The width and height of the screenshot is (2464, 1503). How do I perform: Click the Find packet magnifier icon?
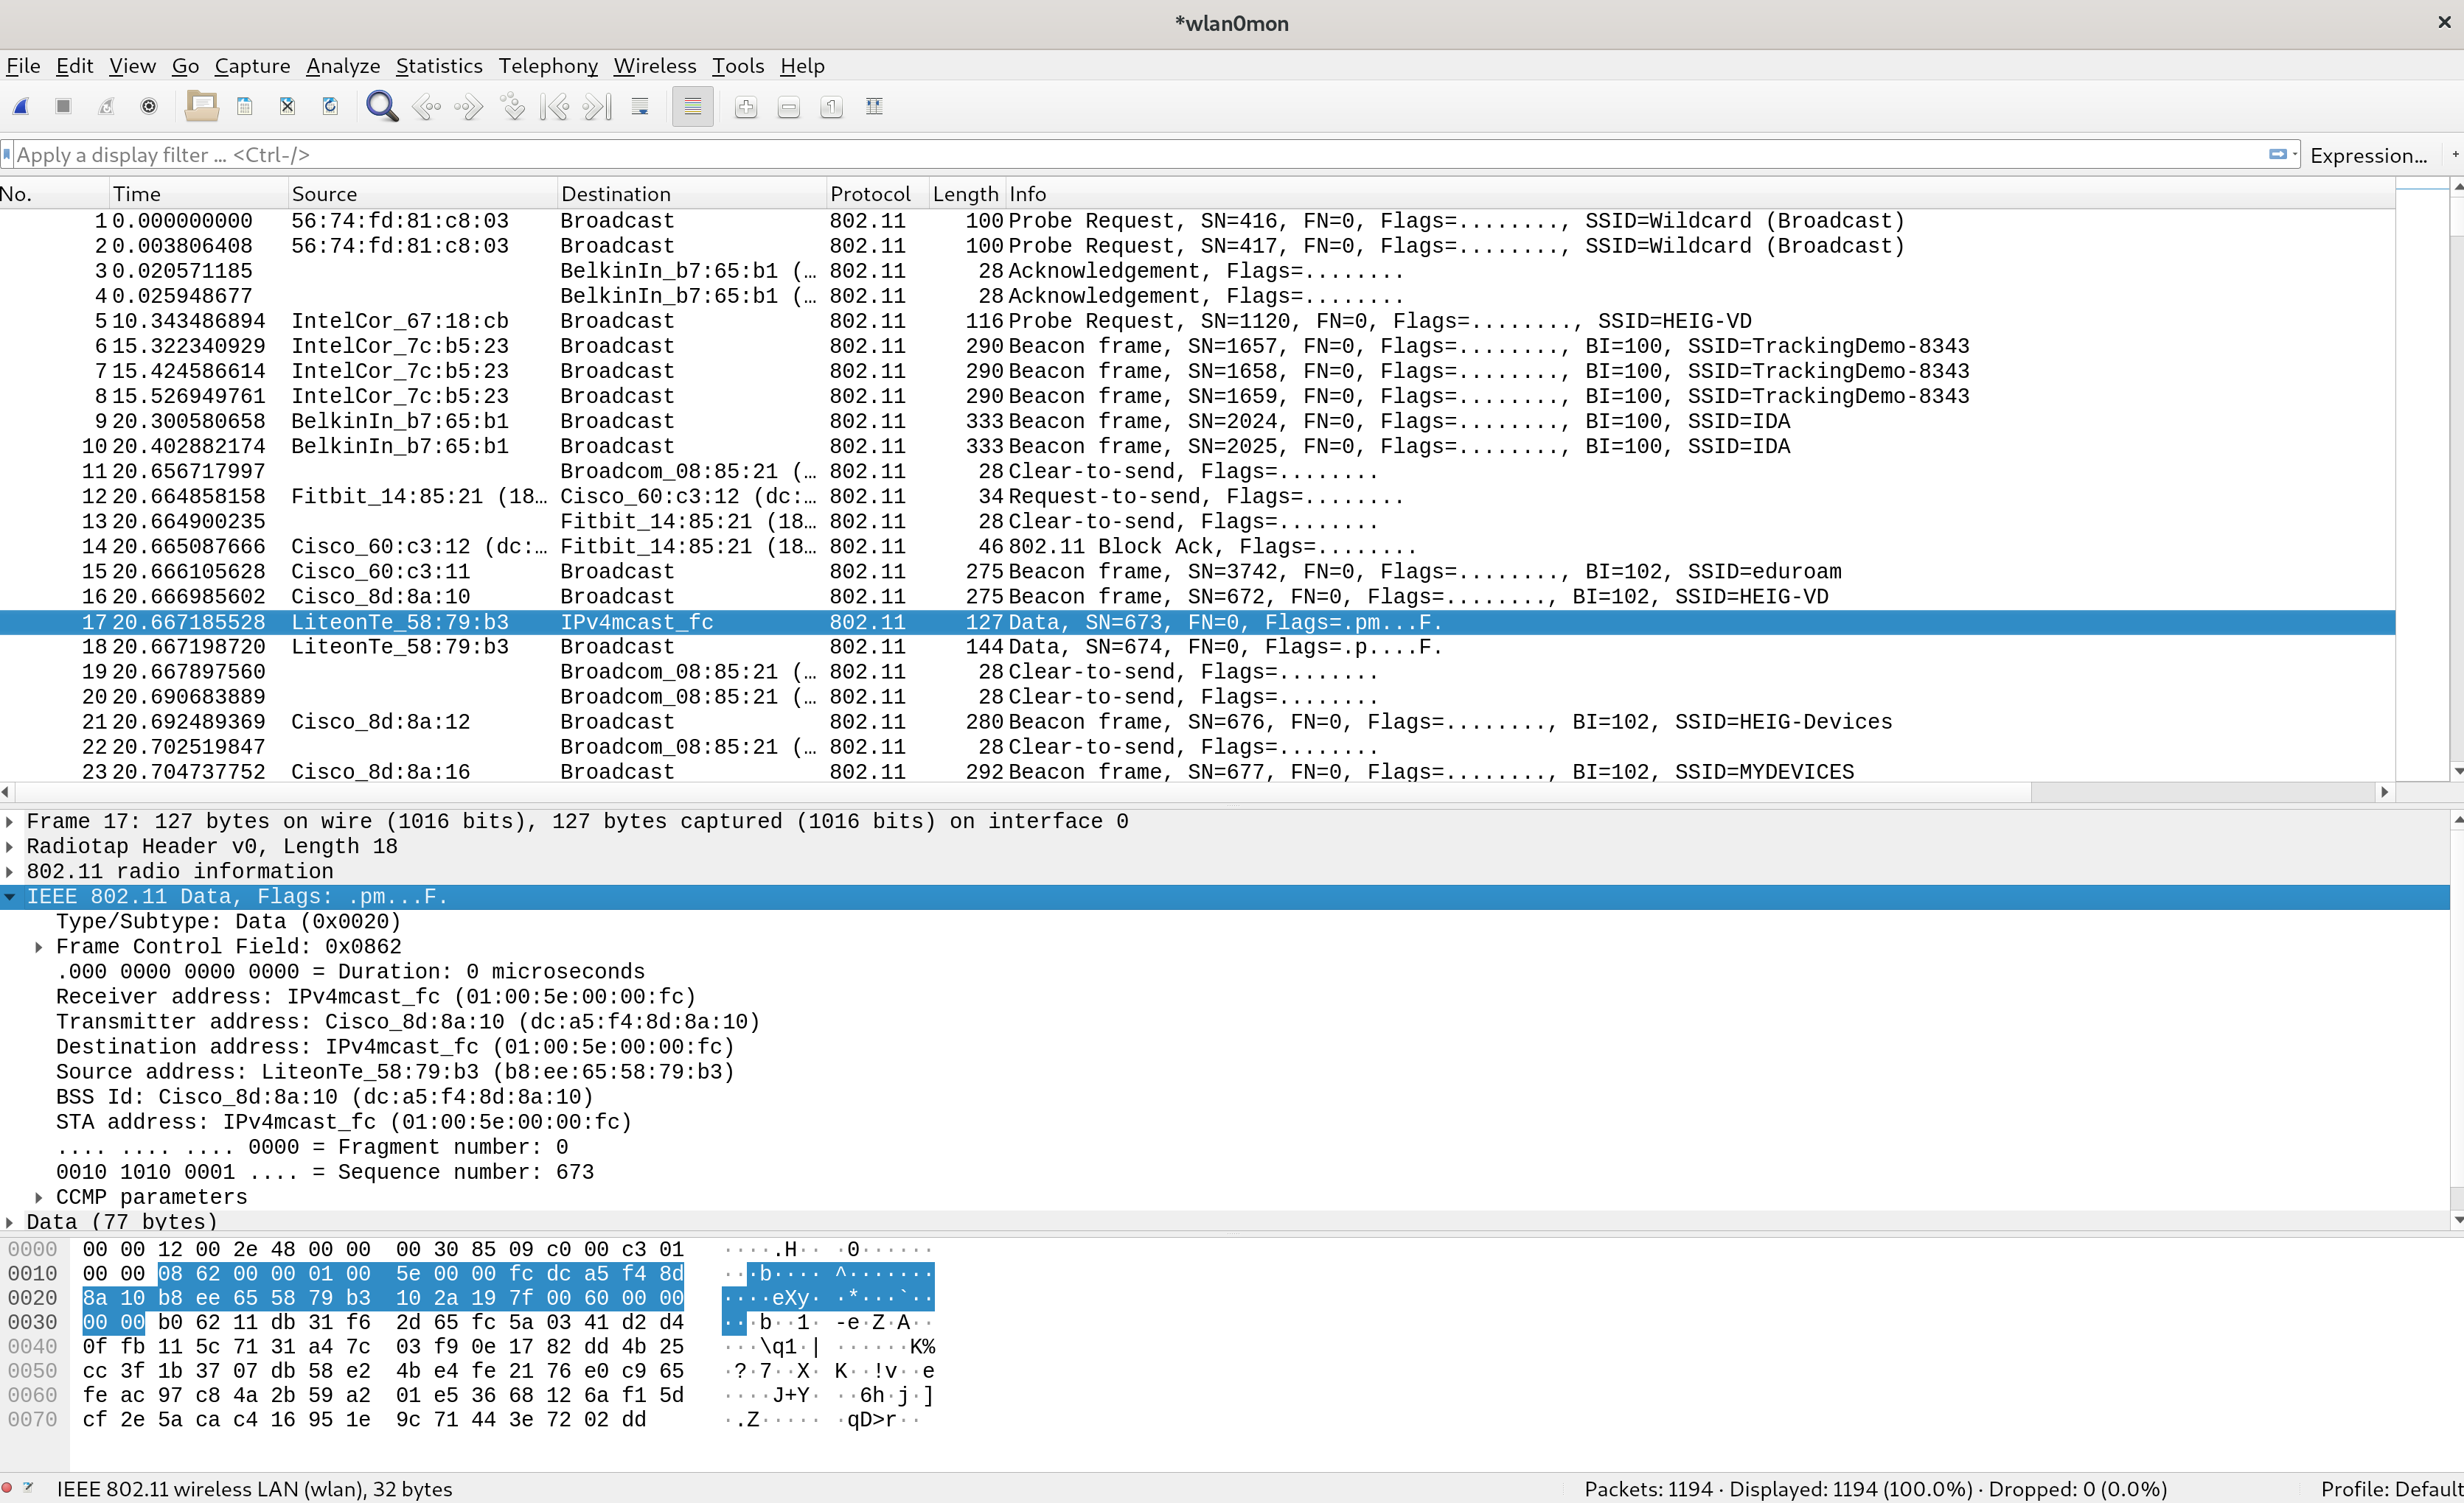[381, 107]
